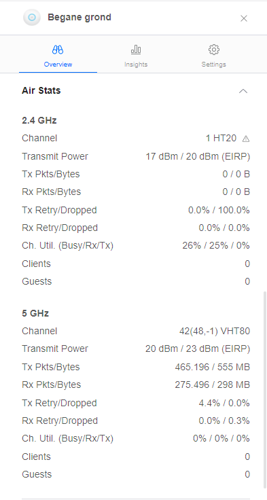Click the binoculars Overview icon
Image resolution: width=267 pixels, height=500 pixels.
click(58, 50)
